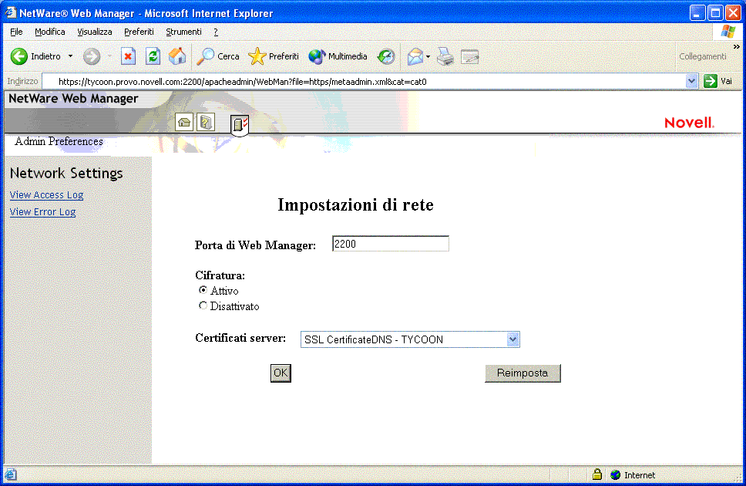Enable the Attivo cifratura option
This screenshot has width=746, height=486.
[x=203, y=290]
